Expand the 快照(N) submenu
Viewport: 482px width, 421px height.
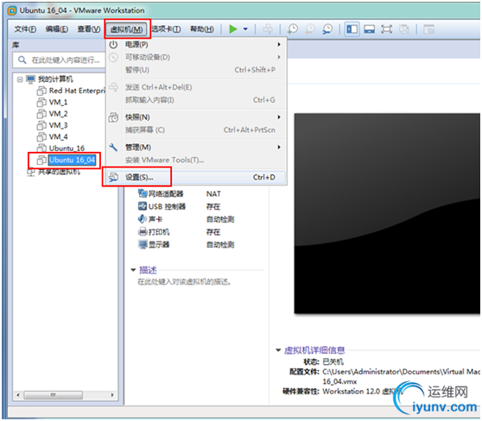(x=196, y=117)
